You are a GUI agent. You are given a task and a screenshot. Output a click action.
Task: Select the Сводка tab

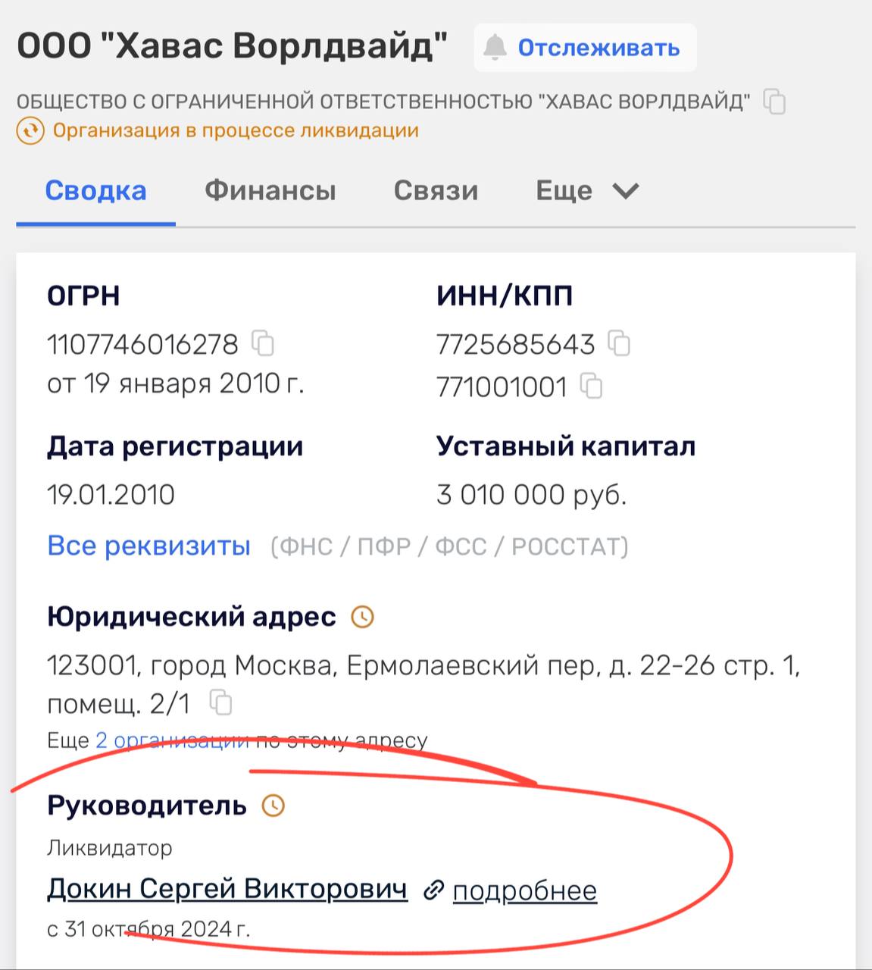[95, 190]
